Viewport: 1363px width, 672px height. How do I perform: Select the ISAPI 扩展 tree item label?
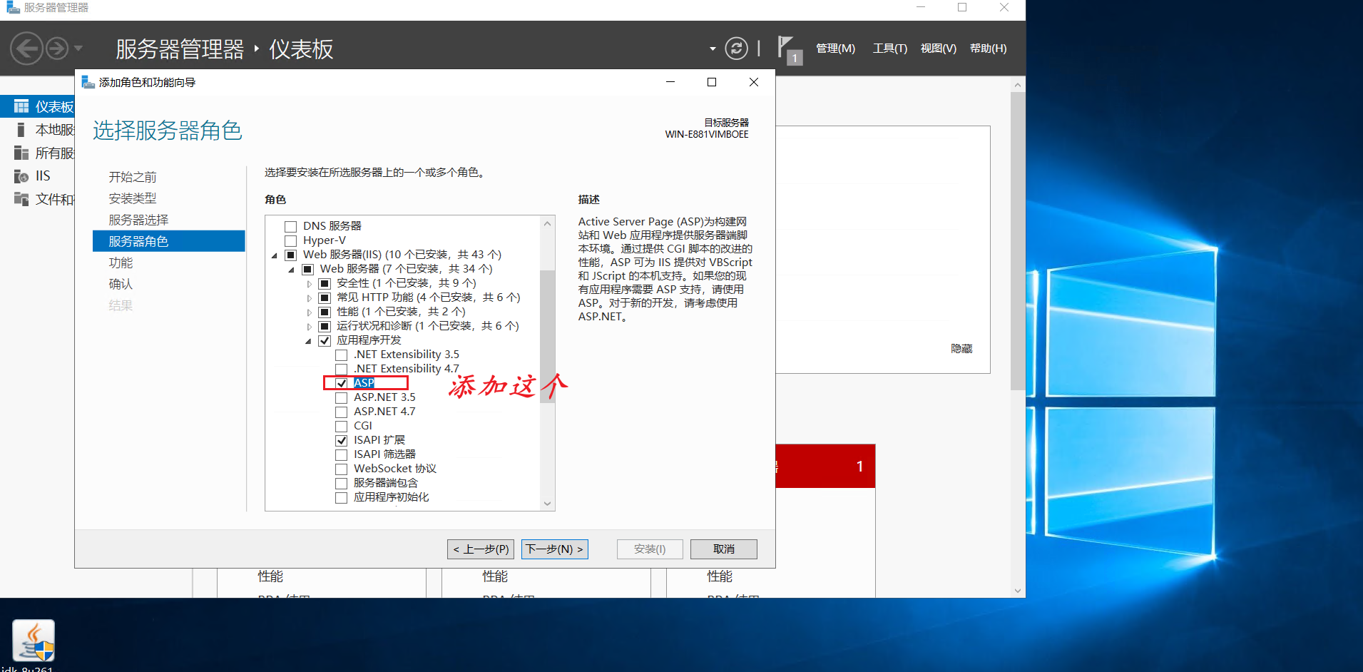(x=379, y=441)
